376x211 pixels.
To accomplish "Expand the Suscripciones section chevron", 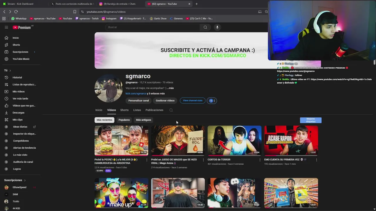I will (x=25, y=180).
